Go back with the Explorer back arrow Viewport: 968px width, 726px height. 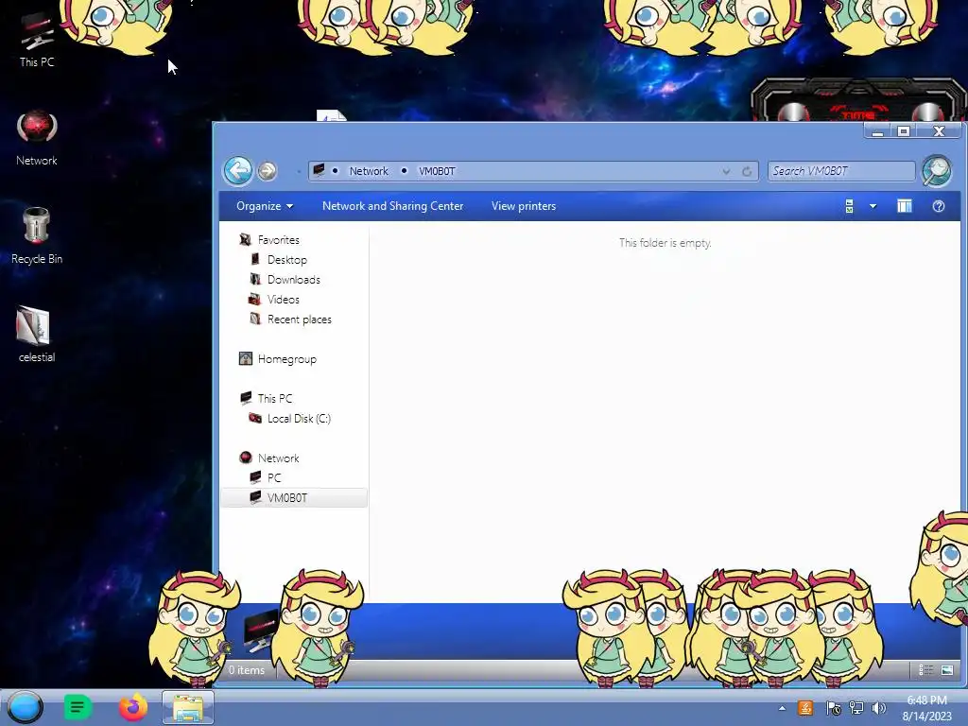(x=237, y=170)
